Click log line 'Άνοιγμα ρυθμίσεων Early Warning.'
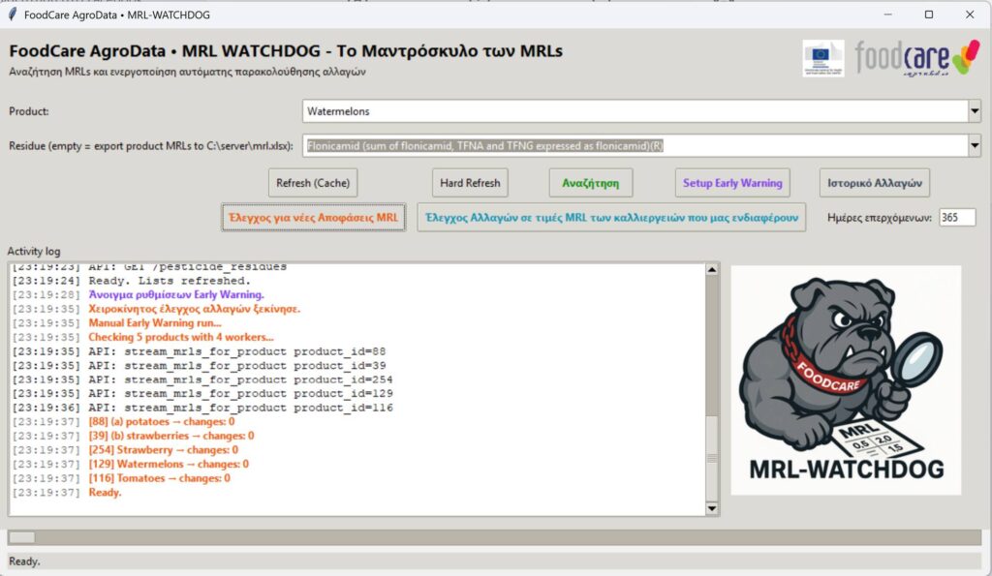Image resolution: width=992 pixels, height=576 pixels. point(176,294)
